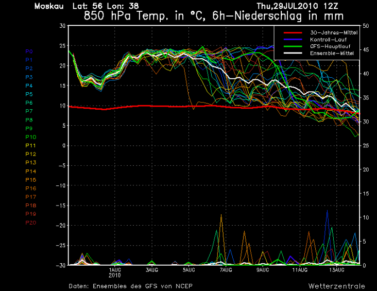This screenshot has width=377, height=291.
Task: Click the 1AUG x-axis date label
Action: pyautogui.click(x=115, y=270)
